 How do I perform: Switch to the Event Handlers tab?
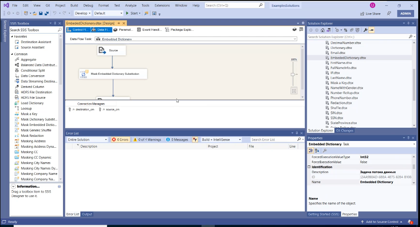pyautogui.click(x=150, y=30)
